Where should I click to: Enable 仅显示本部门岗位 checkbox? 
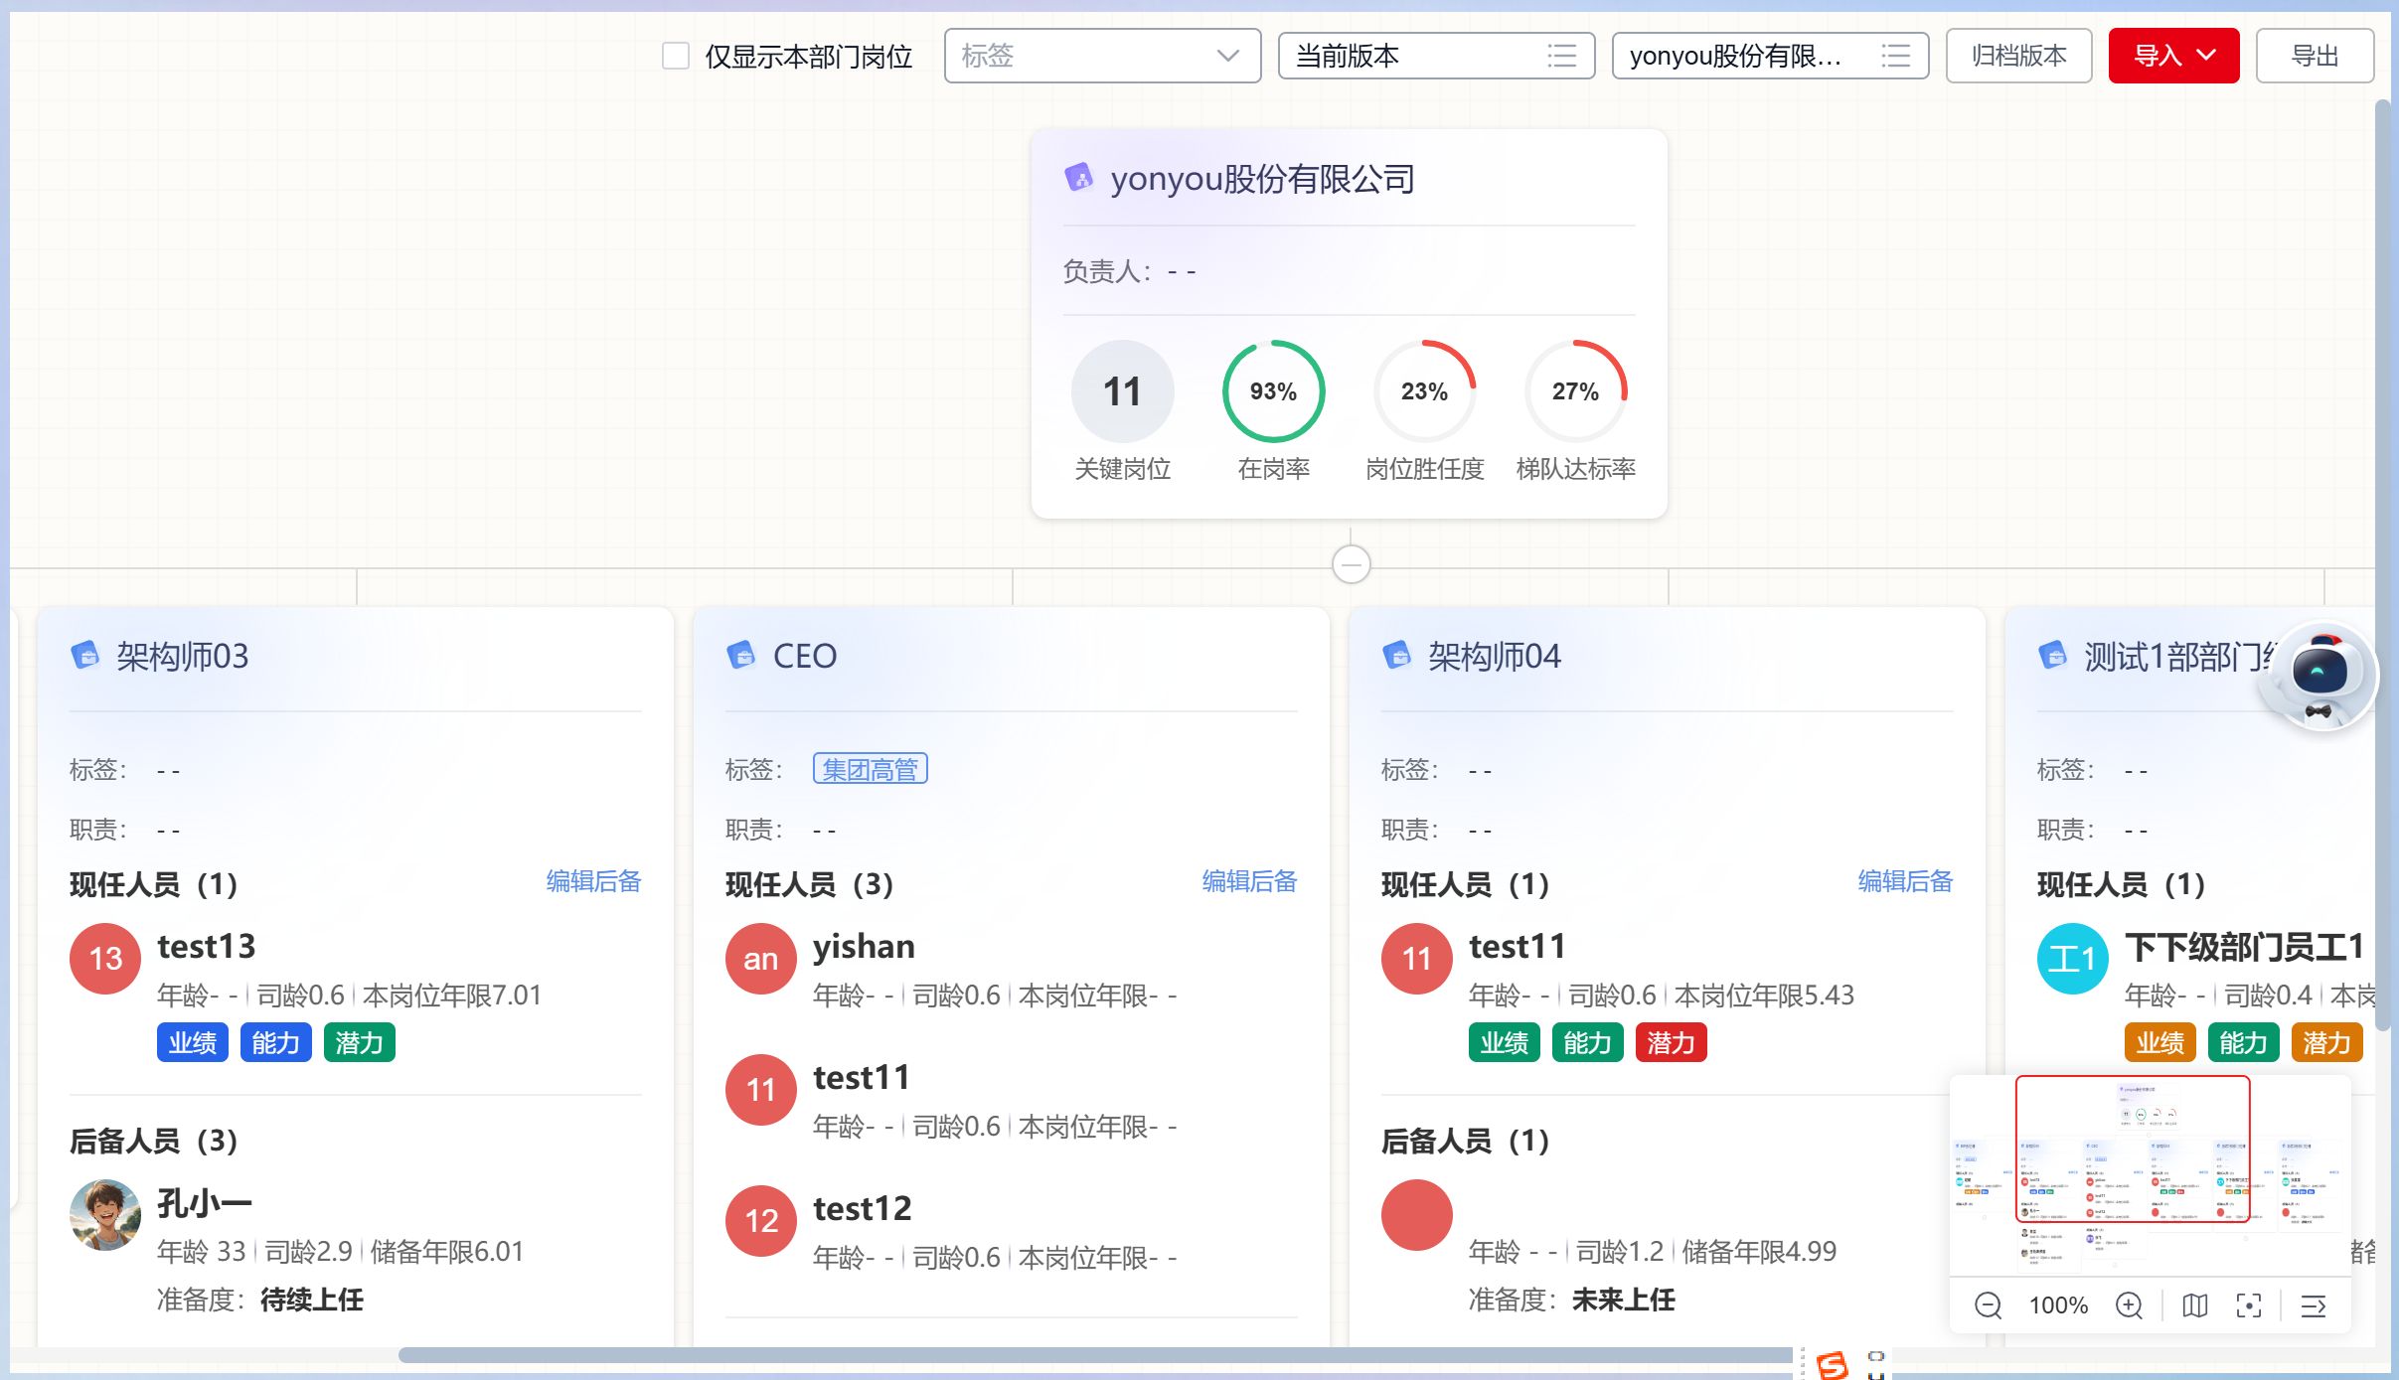676,56
